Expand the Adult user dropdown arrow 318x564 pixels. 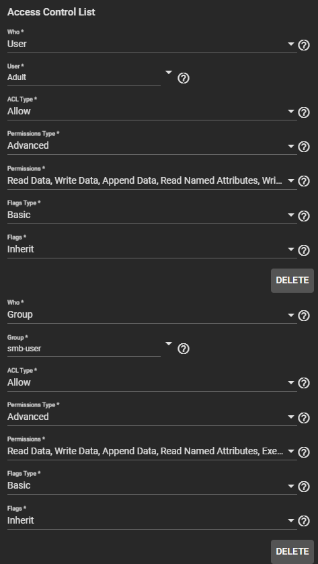[169, 73]
